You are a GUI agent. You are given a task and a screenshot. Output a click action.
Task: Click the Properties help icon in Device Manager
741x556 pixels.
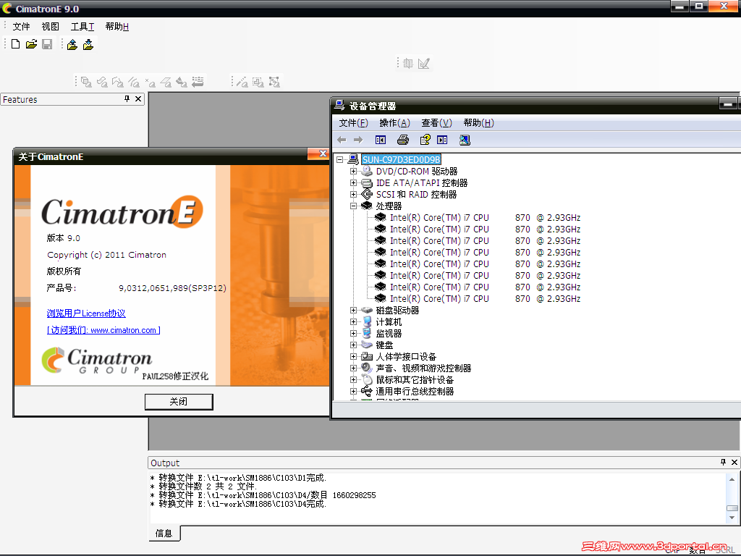[425, 140]
